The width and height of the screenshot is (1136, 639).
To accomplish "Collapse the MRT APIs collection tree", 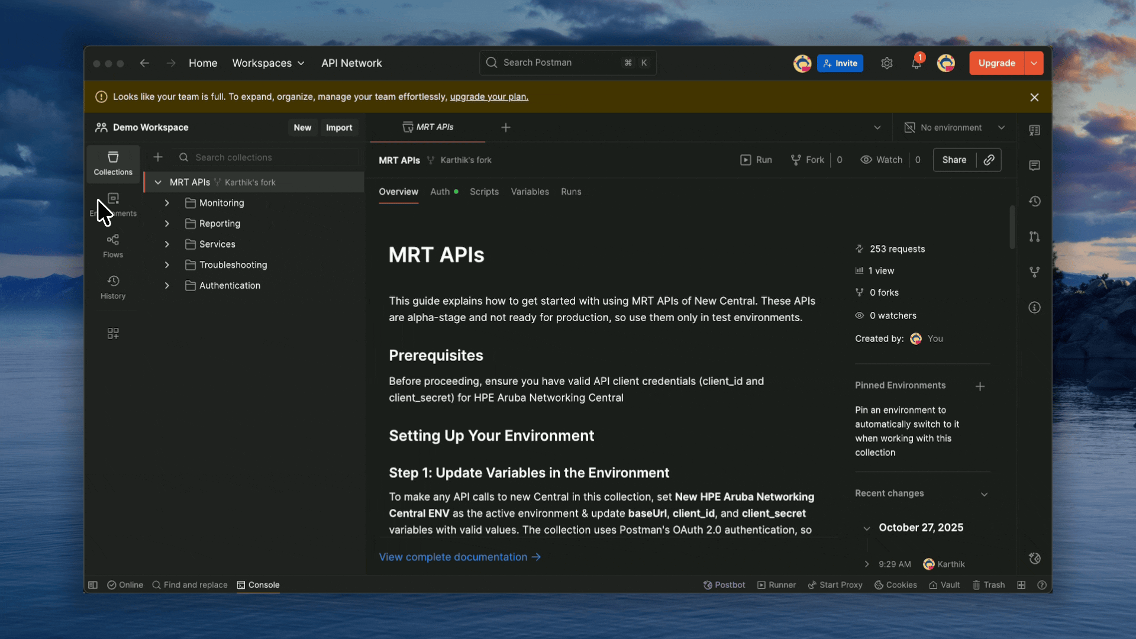I will [x=157, y=182].
